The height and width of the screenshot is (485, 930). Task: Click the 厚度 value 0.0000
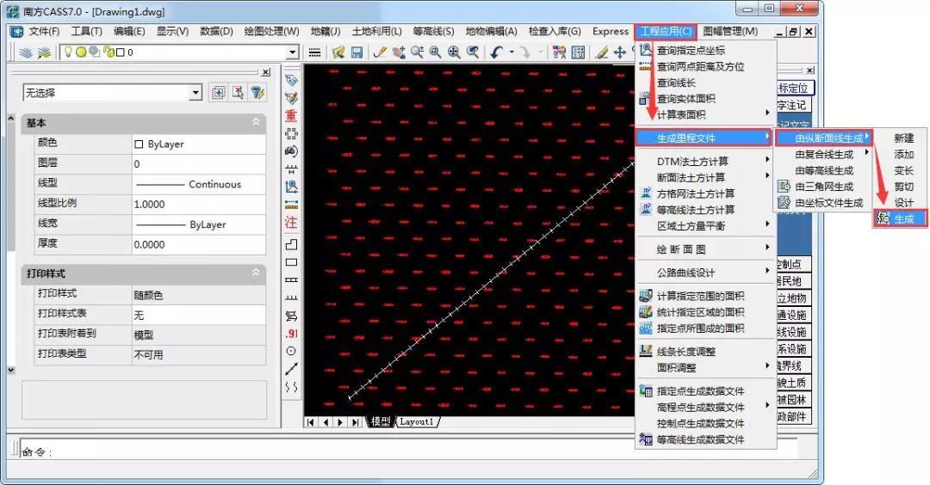(198, 244)
